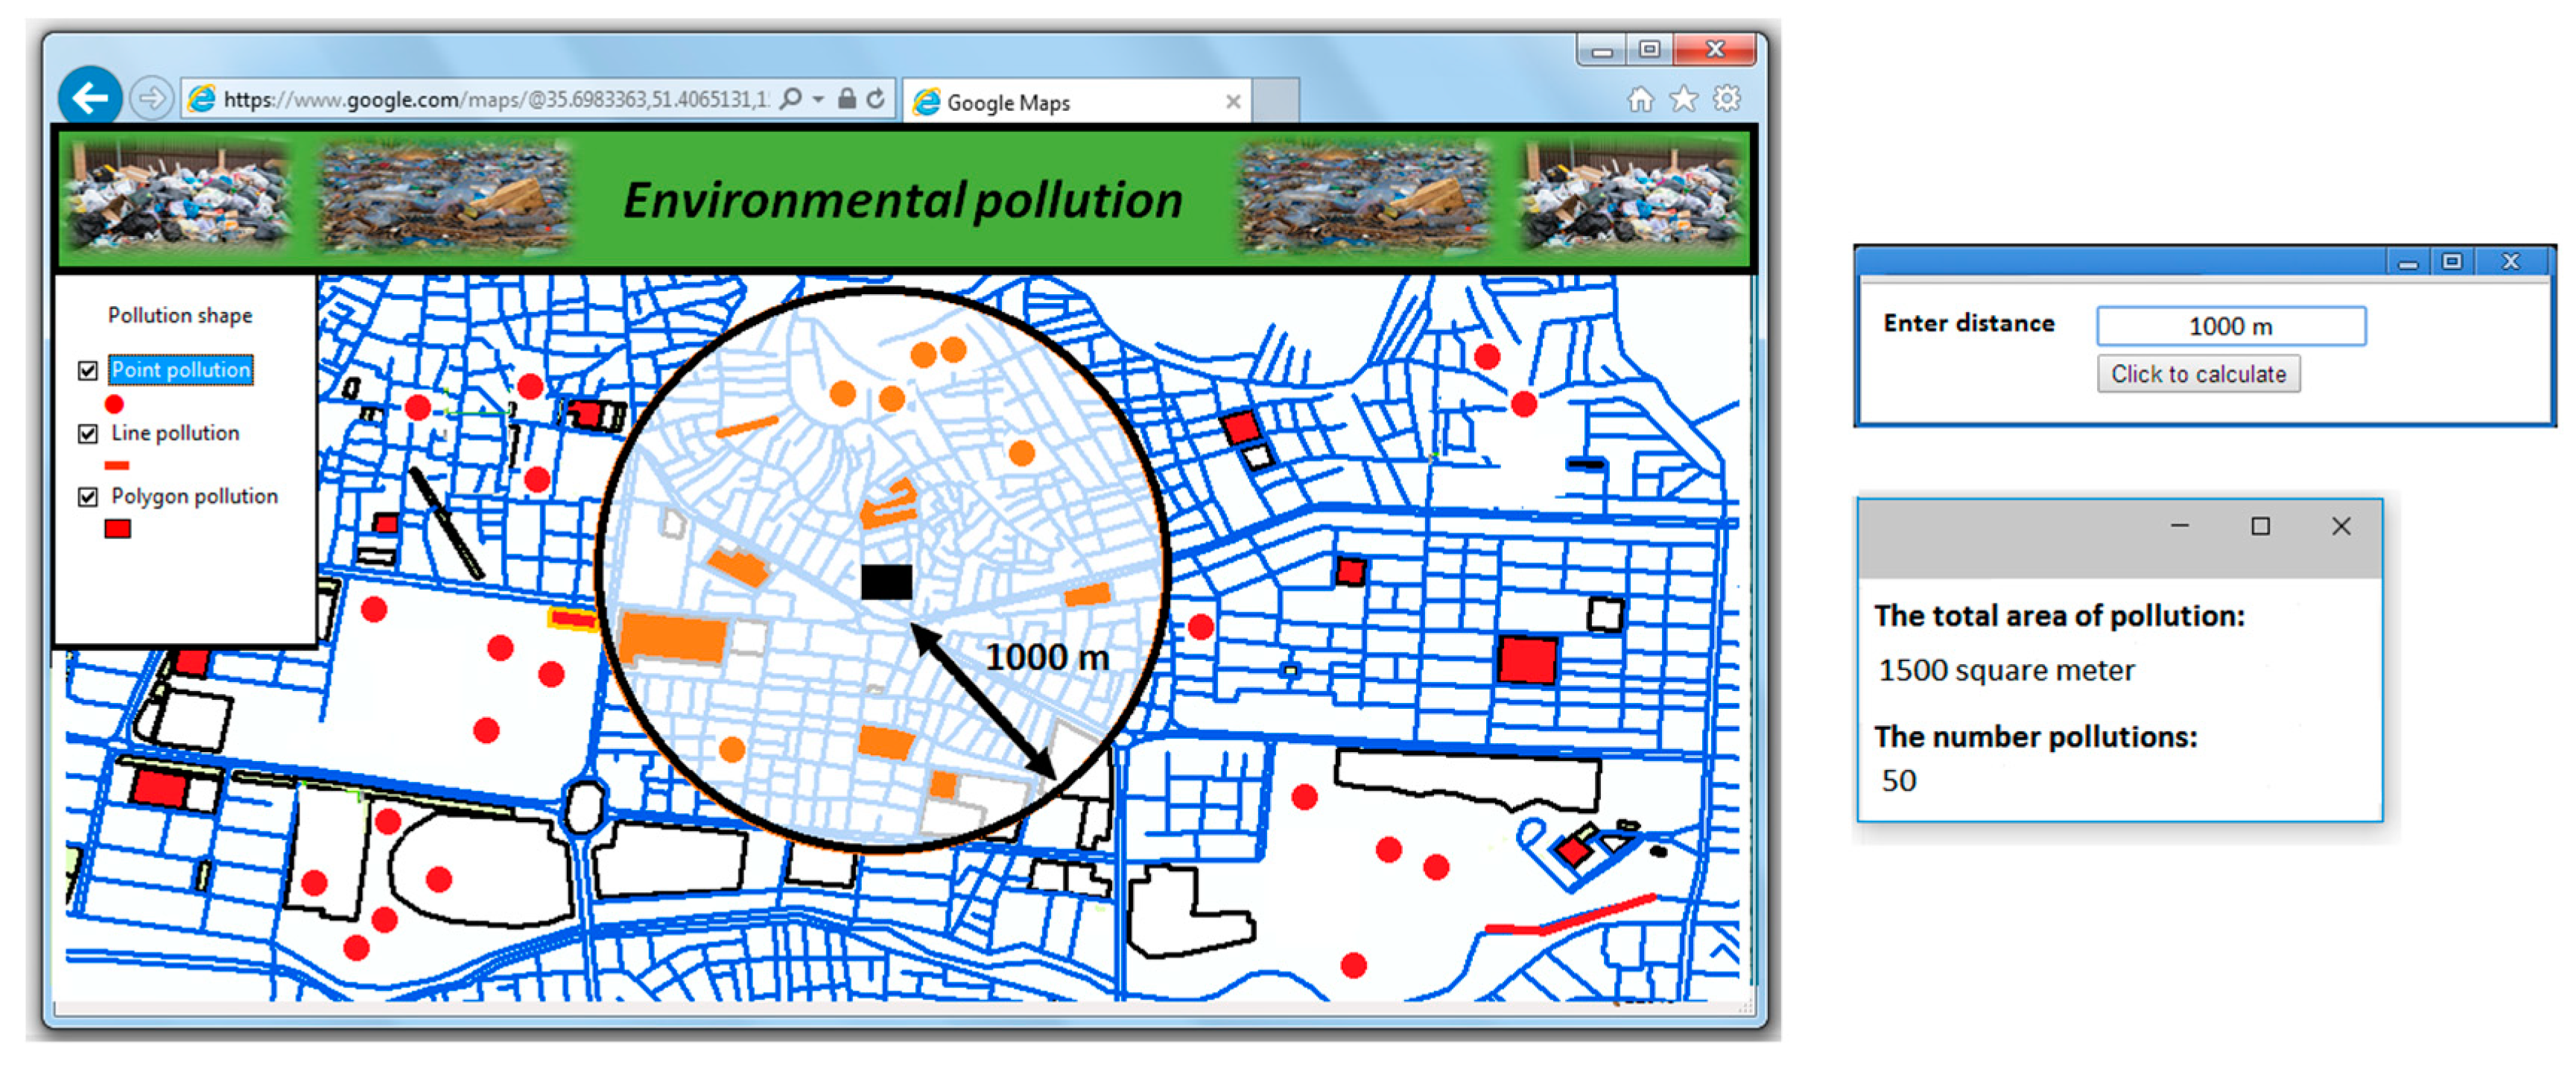Close the Google Maps tab
2576x1073 pixels.
[x=1233, y=101]
